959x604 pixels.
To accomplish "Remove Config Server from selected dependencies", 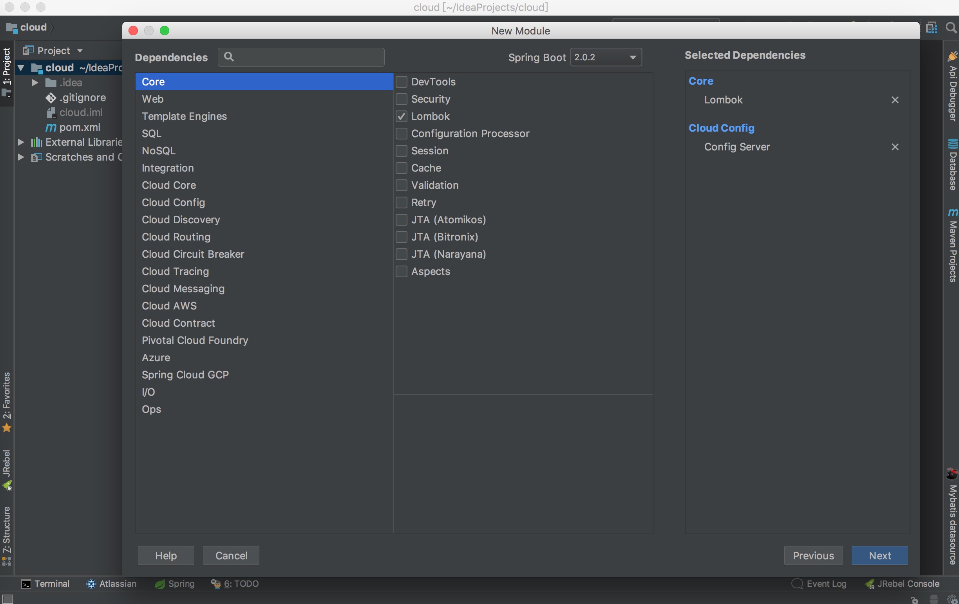I will point(894,147).
